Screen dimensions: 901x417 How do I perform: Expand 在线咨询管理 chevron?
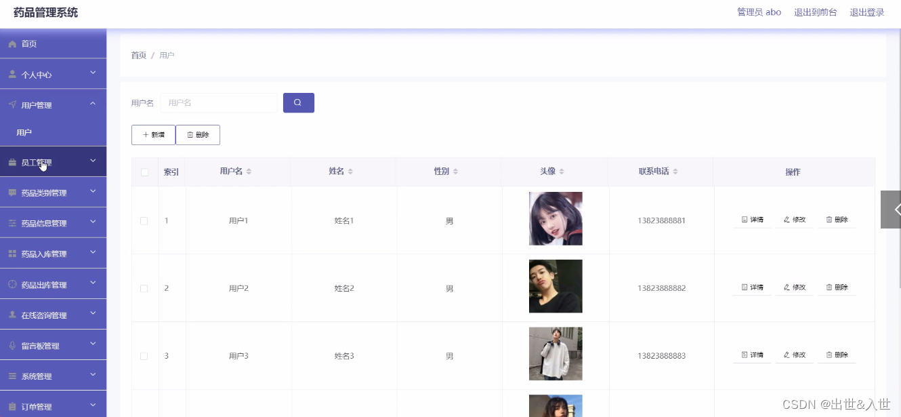coord(93,314)
